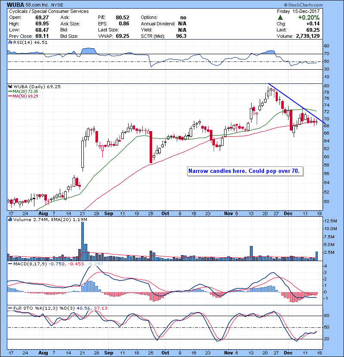Click the green up-arrow change indicator

coord(280,18)
